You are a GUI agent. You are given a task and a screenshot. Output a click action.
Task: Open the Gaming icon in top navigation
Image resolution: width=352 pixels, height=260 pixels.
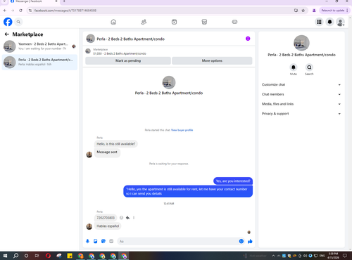click(234, 22)
